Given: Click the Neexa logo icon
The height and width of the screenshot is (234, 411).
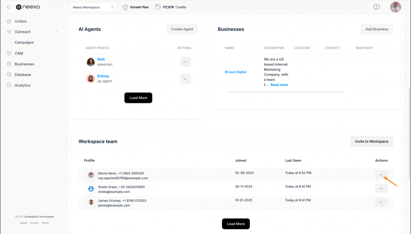Looking at the screenshot, I should point(18,7).
